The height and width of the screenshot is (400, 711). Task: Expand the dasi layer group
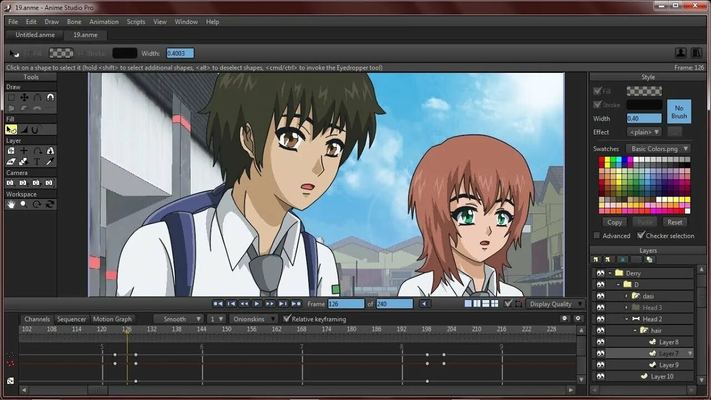click(x=626, y=296)
